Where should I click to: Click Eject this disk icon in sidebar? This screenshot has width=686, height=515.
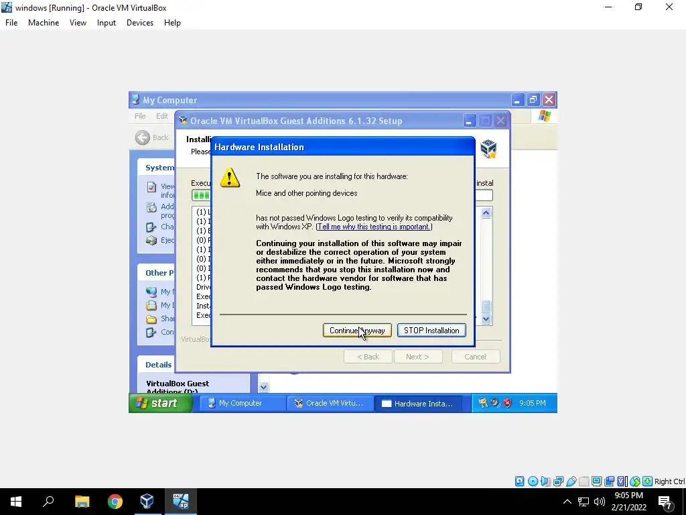point(151,241)
